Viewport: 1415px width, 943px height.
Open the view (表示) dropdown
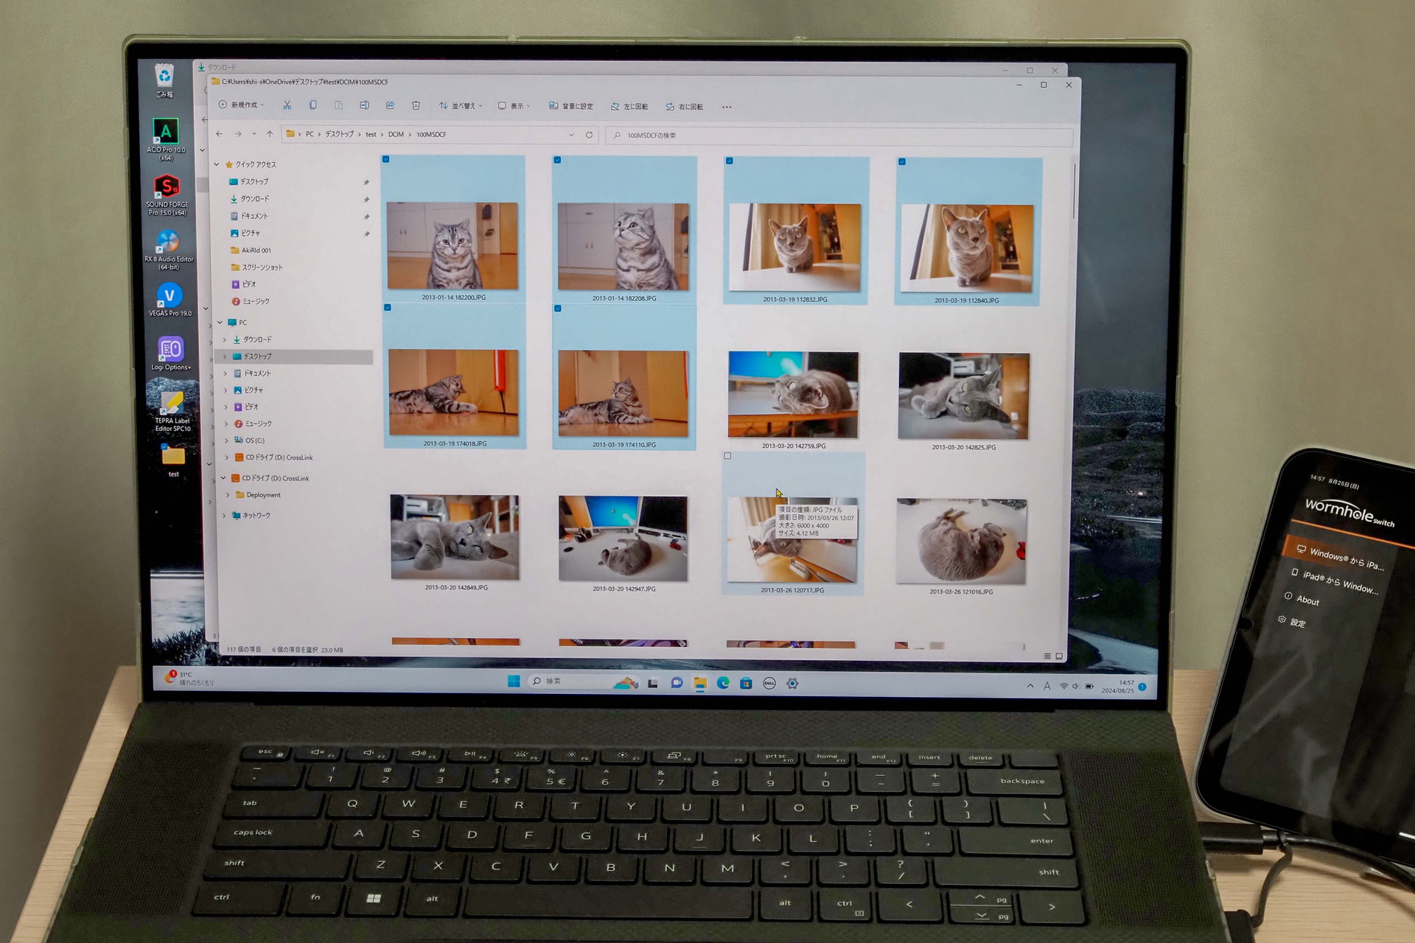(514, 105)
